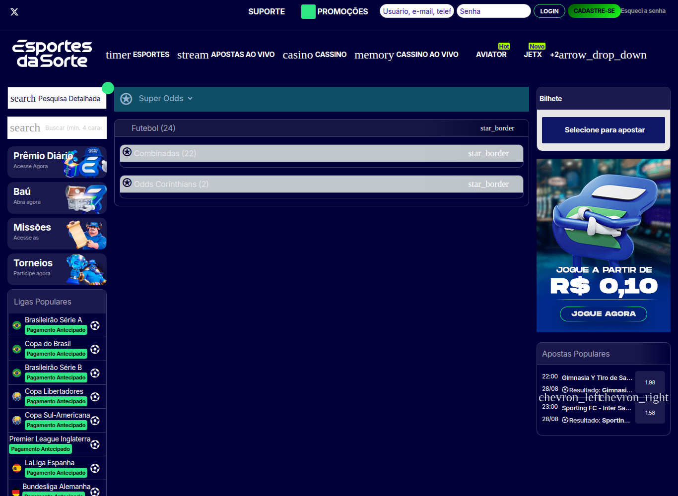Click the Jogue Agora banner button

pyautogui.click(x=604, y=313)
